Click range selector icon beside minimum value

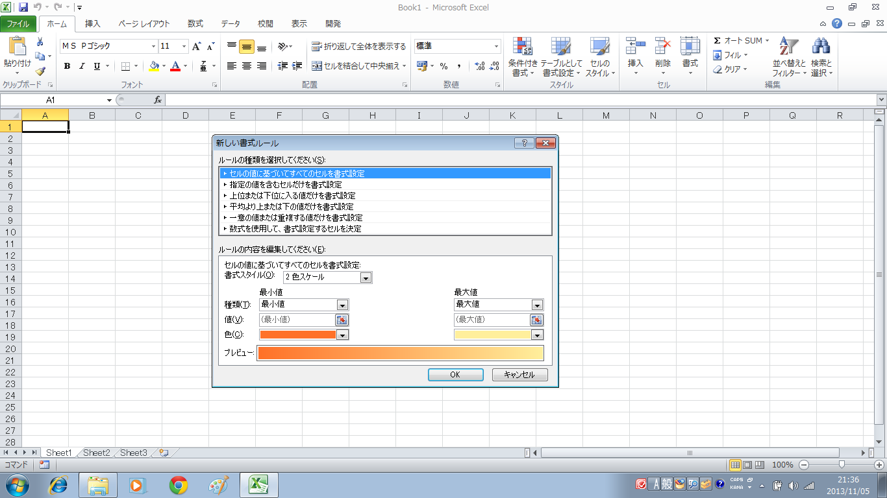342,320
